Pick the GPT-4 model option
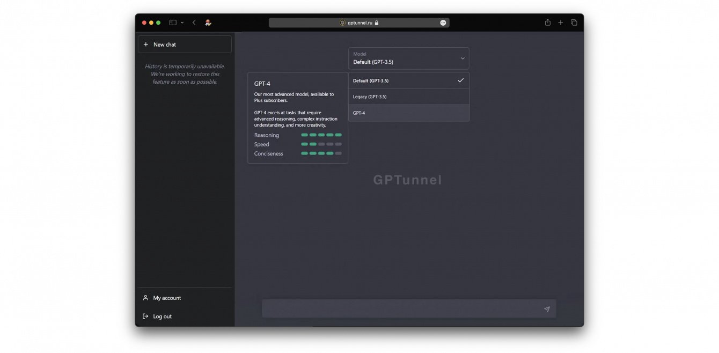This screenshot has height=353, width=719. pos(409,113)
